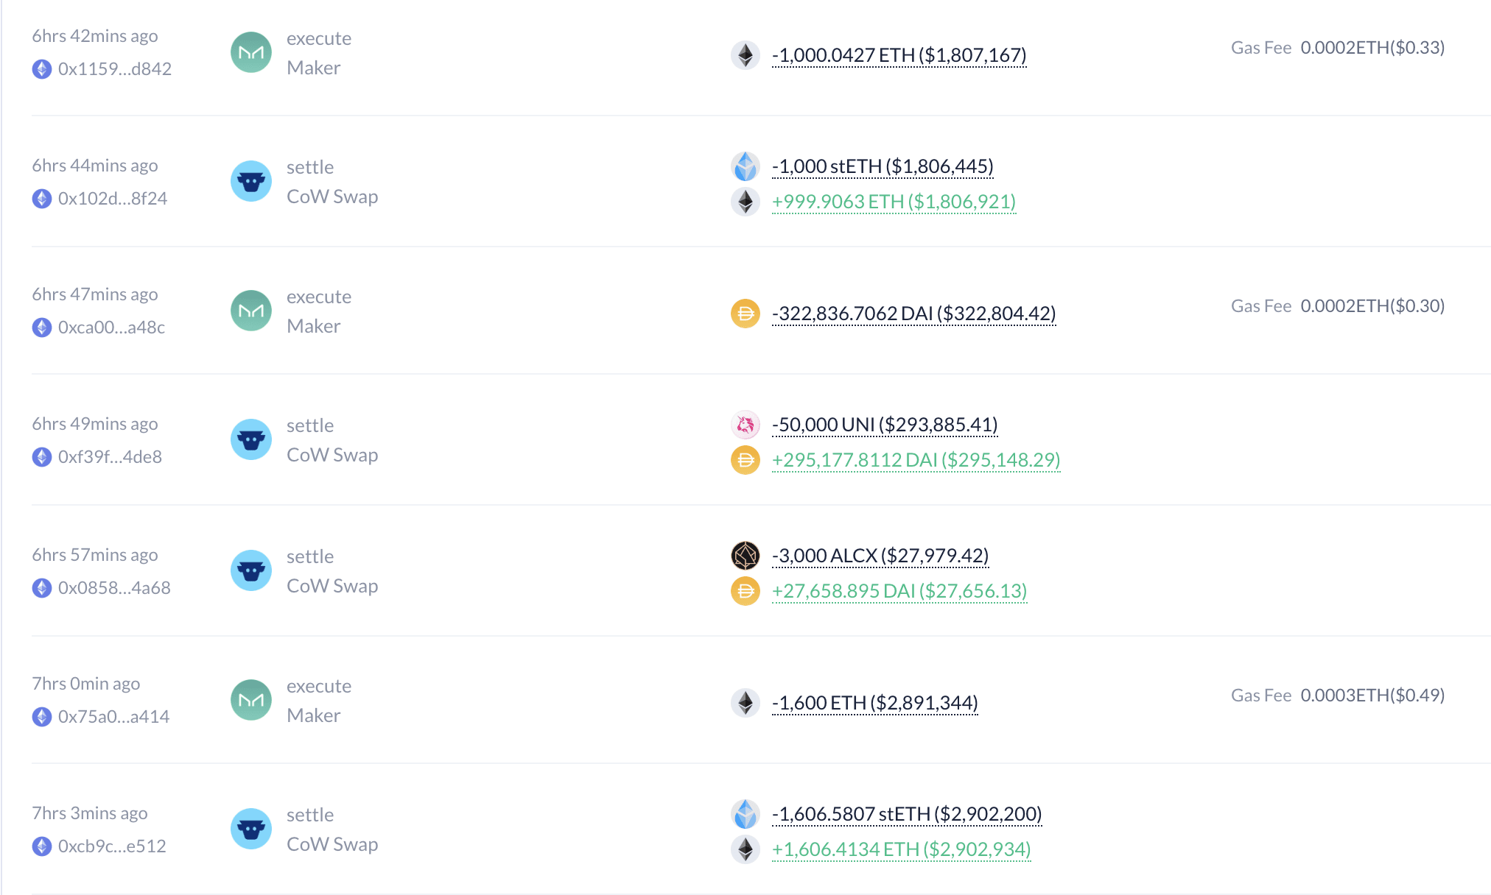
Task: Click the Maker logo on 0x1159...d842 row
Action: coord(251,52)
